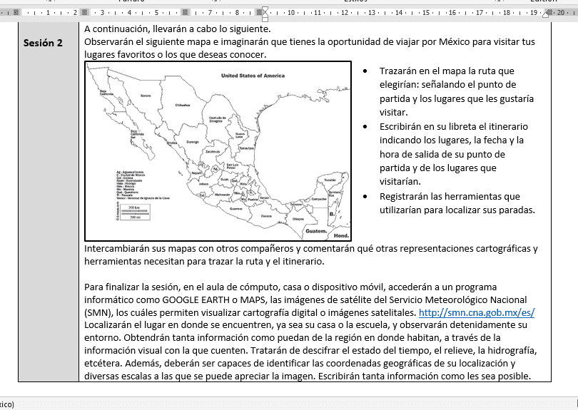
Task: Click table column marker between ruler 5 and 7
Action: (186, 12)
